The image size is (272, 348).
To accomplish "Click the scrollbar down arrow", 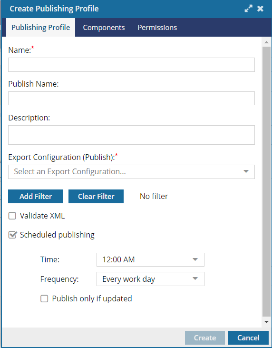I will [266, 322].
